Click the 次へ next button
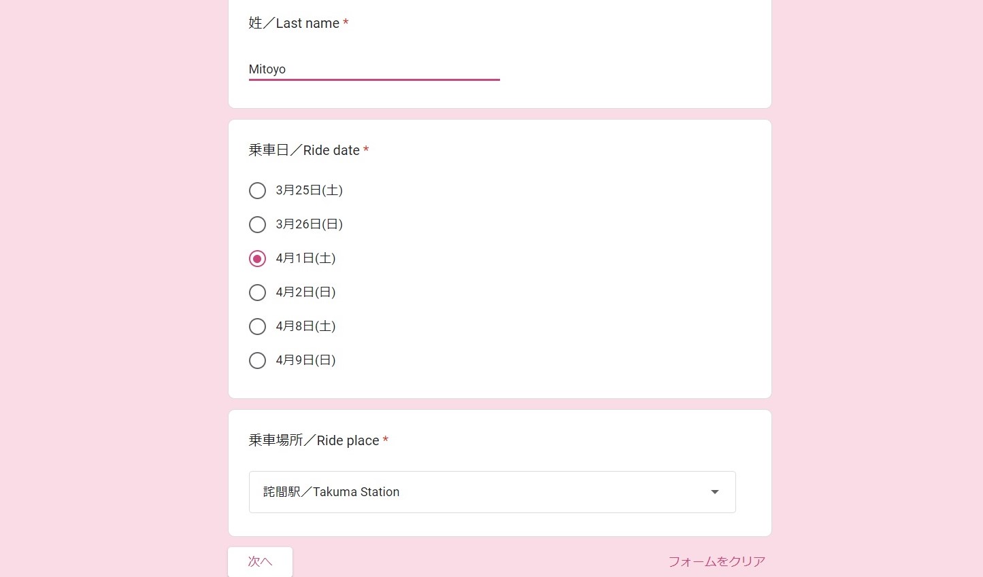 pyautogui.click(x=260, y=561)
